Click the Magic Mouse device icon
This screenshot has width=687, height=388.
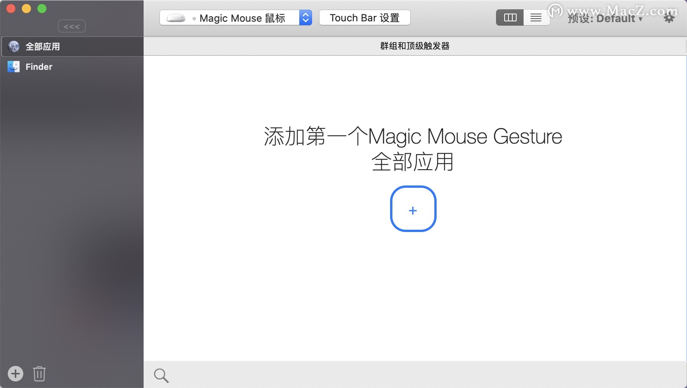tap(176, 18)
